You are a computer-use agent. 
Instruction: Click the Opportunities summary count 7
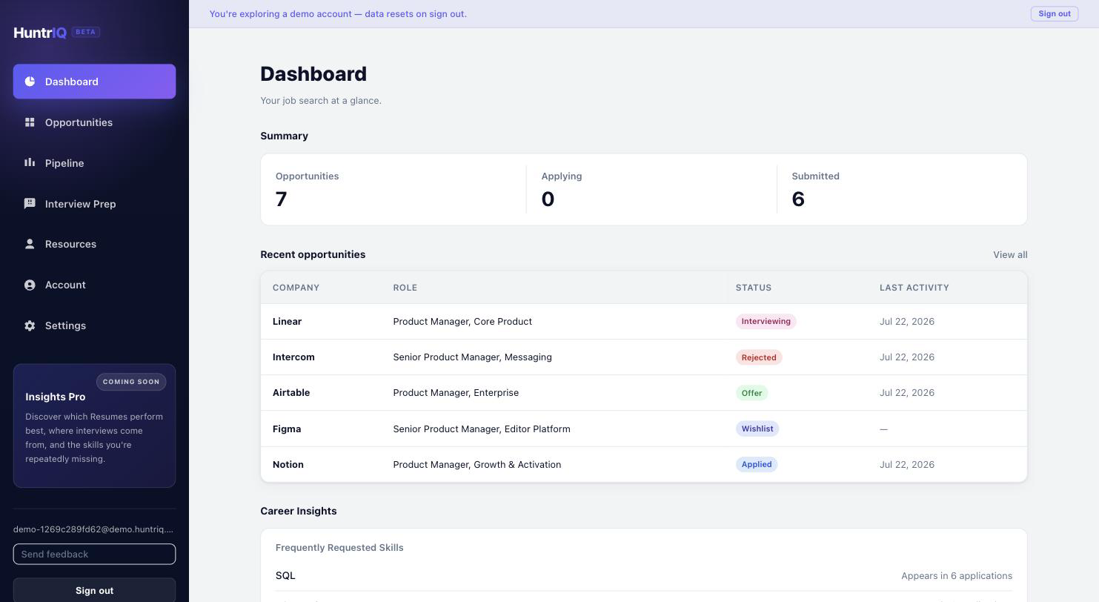(x=281, y=199)
